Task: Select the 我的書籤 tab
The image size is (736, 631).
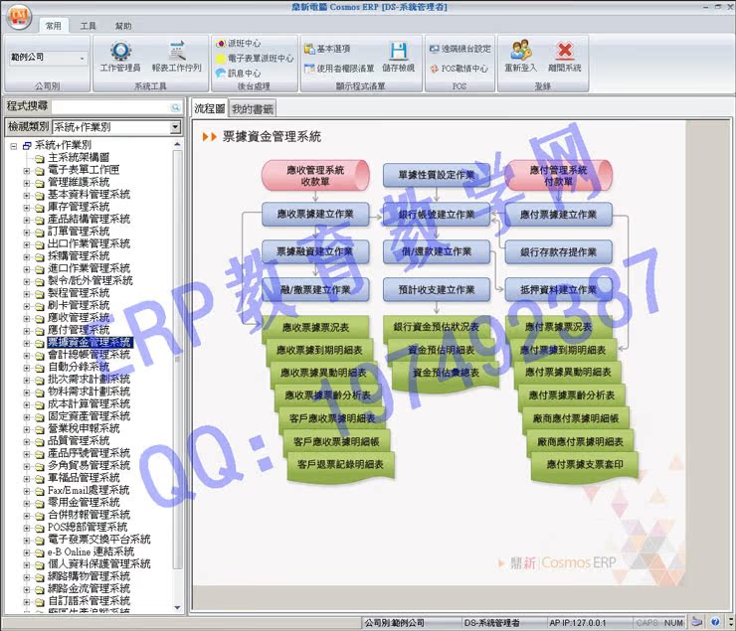Action: pyautogui.click(x=253, y=109)
